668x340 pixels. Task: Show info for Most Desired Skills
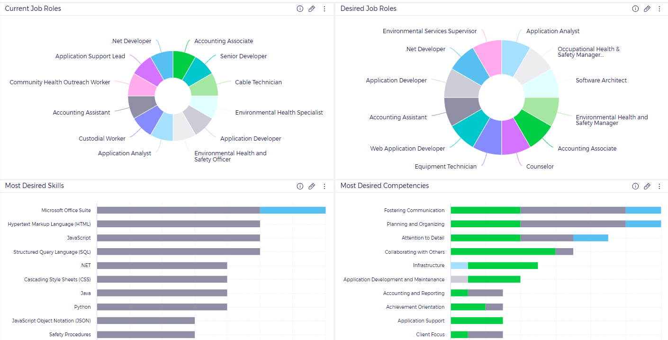coord(300,186)
